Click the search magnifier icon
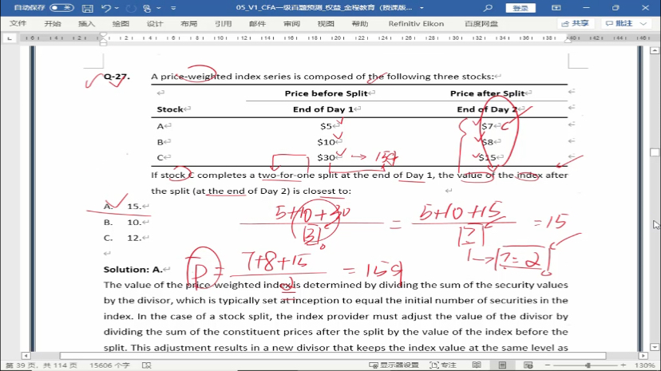 point(488,8)
